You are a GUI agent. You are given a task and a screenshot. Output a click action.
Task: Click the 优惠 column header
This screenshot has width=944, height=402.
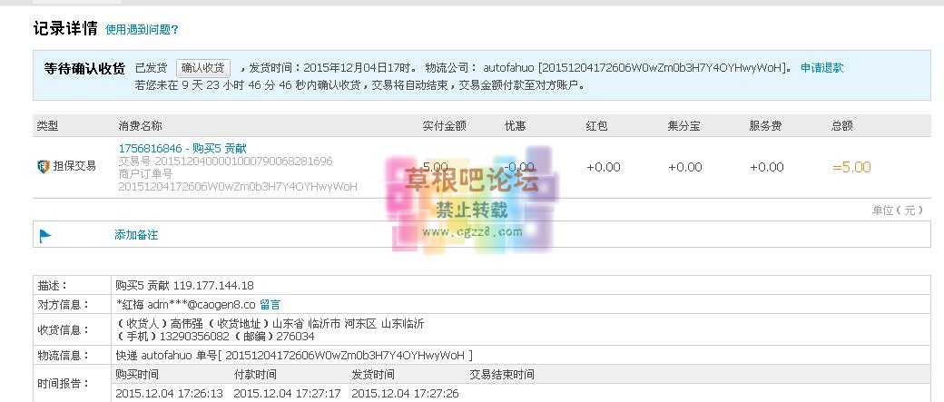[516, 126]
